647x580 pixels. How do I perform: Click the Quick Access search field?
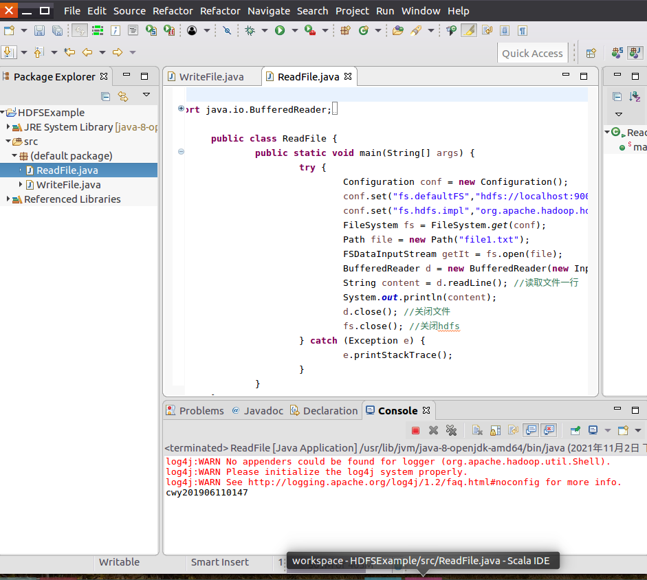point(532,53)
